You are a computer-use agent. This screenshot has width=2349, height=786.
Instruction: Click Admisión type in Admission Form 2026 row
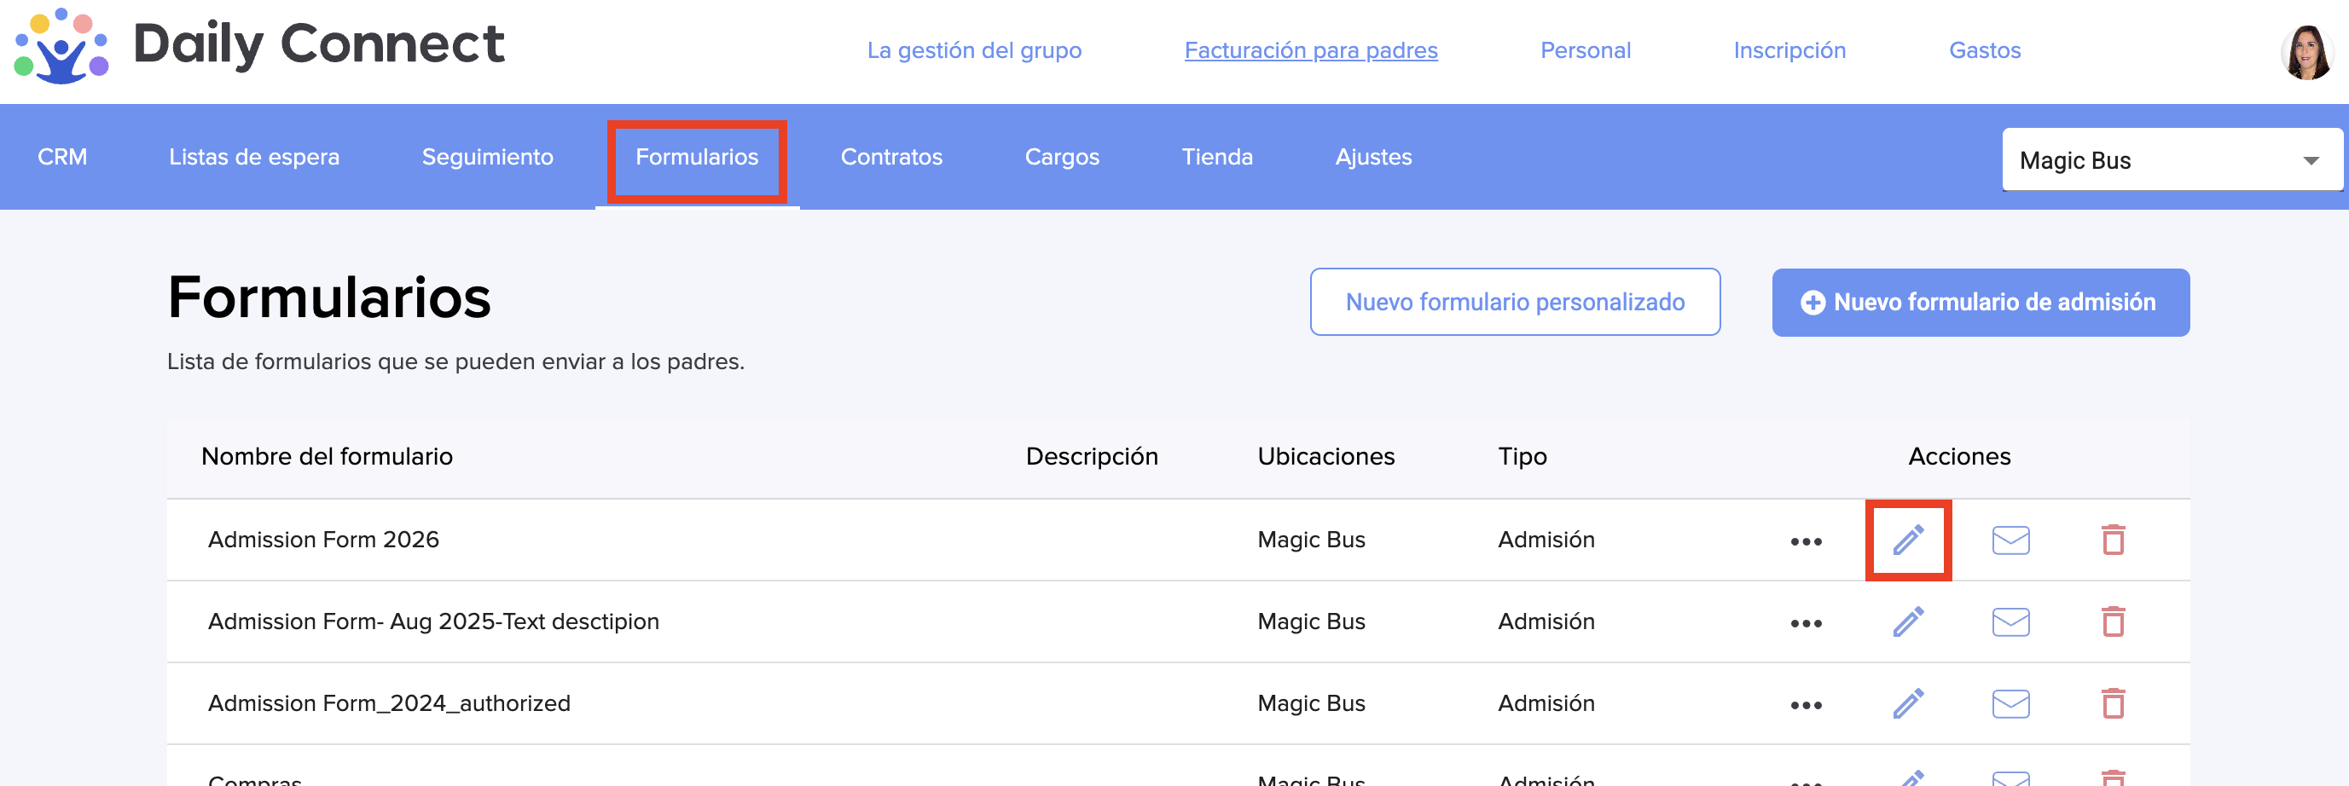(1546, 540)
